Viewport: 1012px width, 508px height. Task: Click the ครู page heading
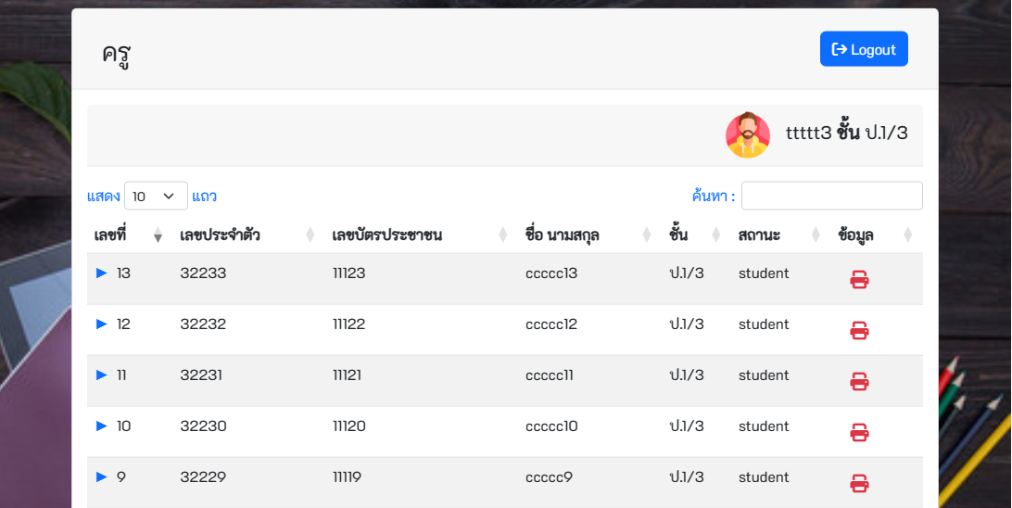[x=117, y=53]
